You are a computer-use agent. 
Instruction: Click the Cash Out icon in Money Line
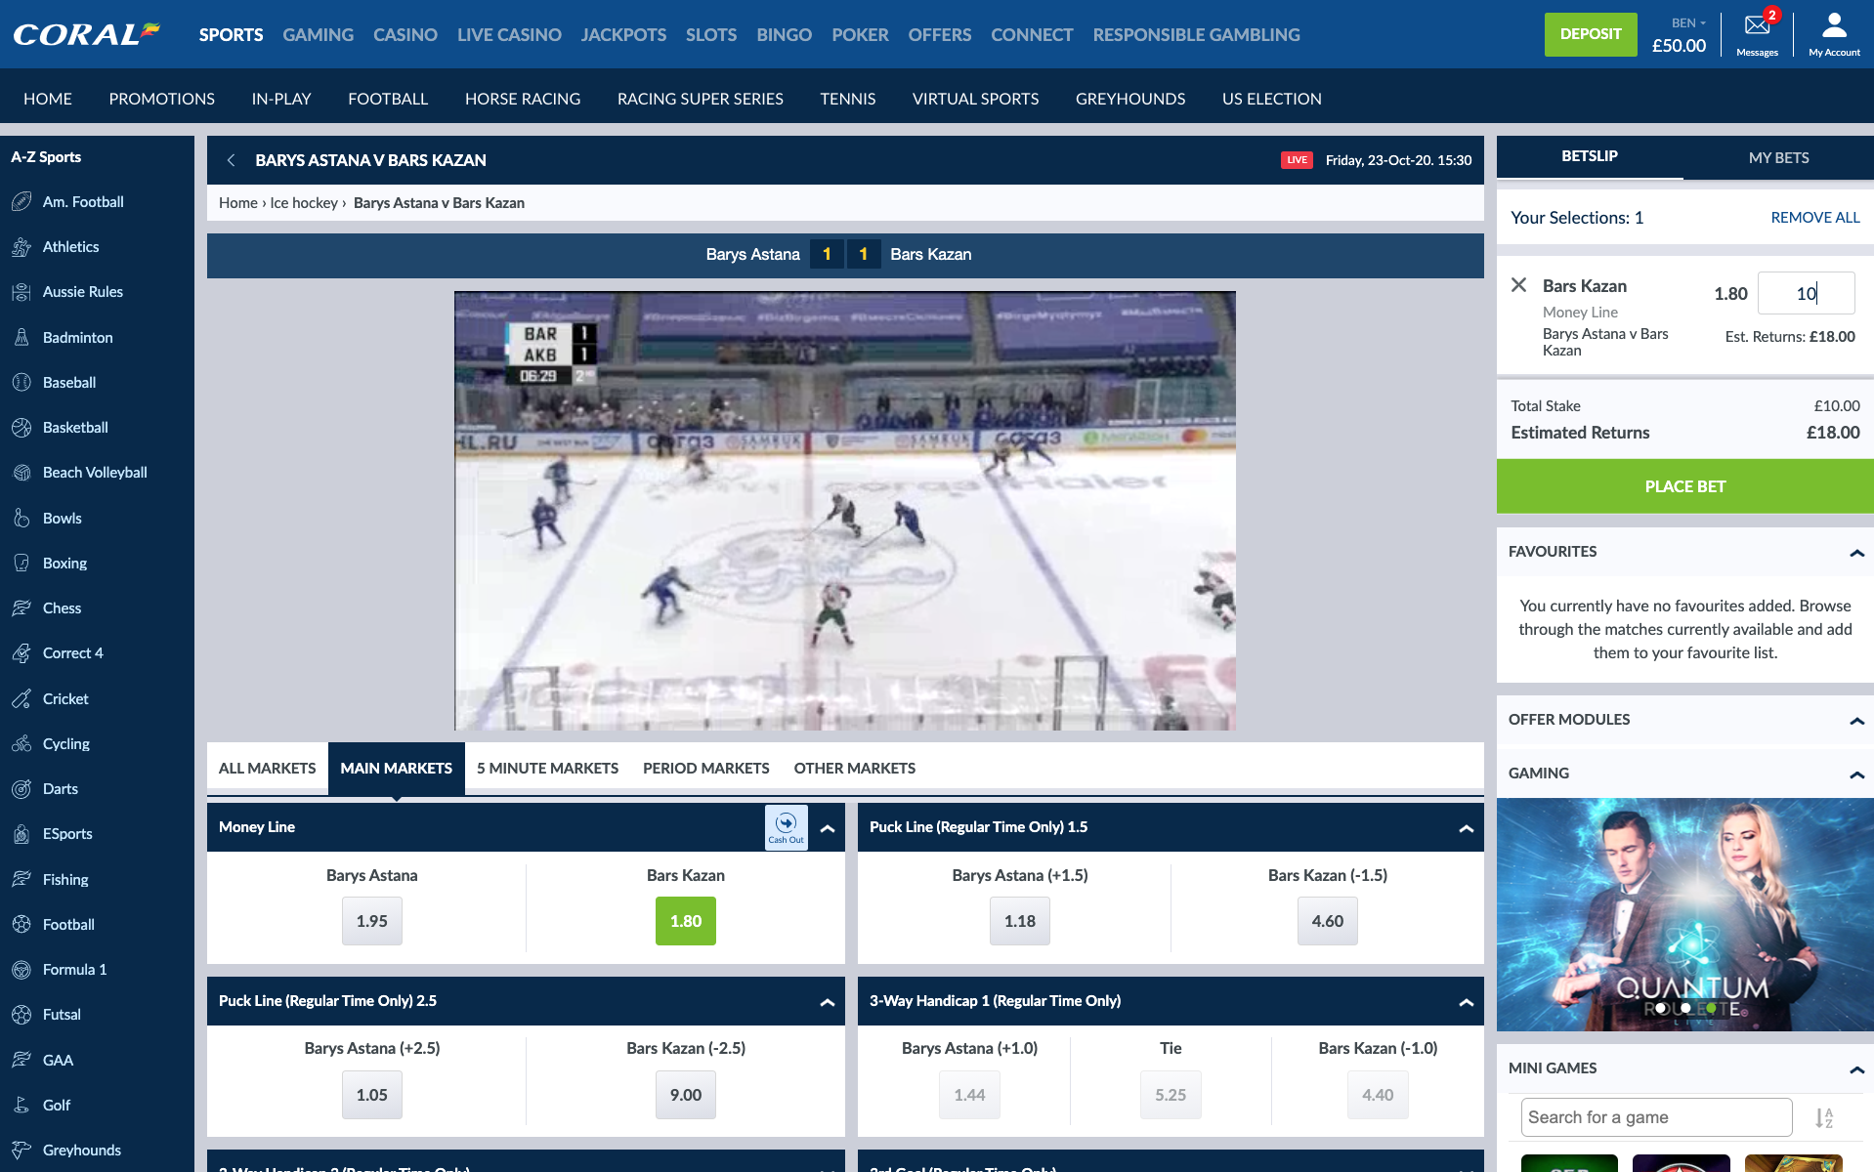(786, 826)
